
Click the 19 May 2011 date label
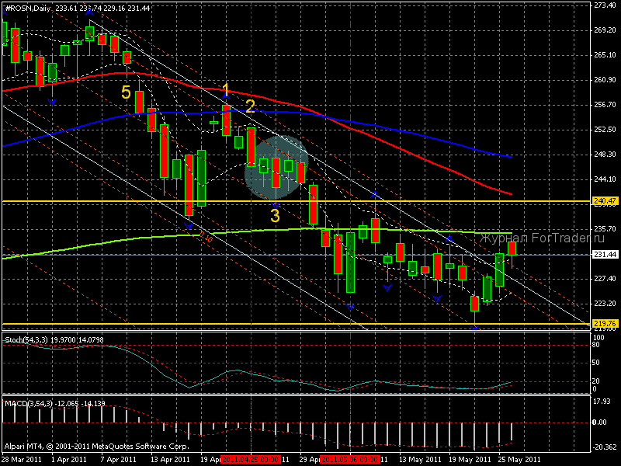(x=470, y=459)
